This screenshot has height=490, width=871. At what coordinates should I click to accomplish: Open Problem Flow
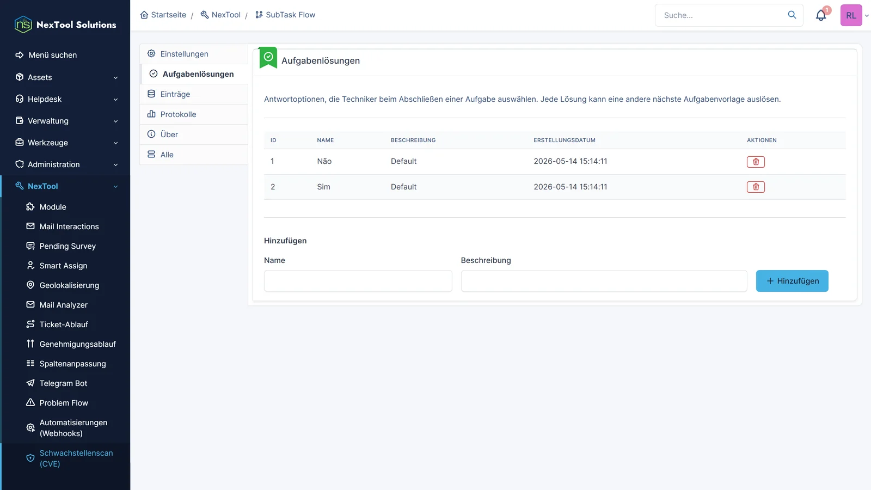(x=64, y=403)
